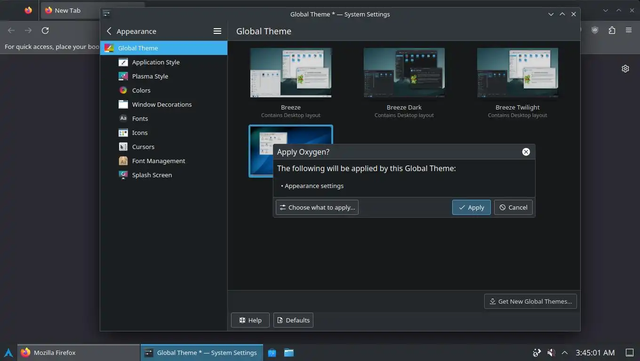Open the Firefox New Tab customize gear

[625, 69]
